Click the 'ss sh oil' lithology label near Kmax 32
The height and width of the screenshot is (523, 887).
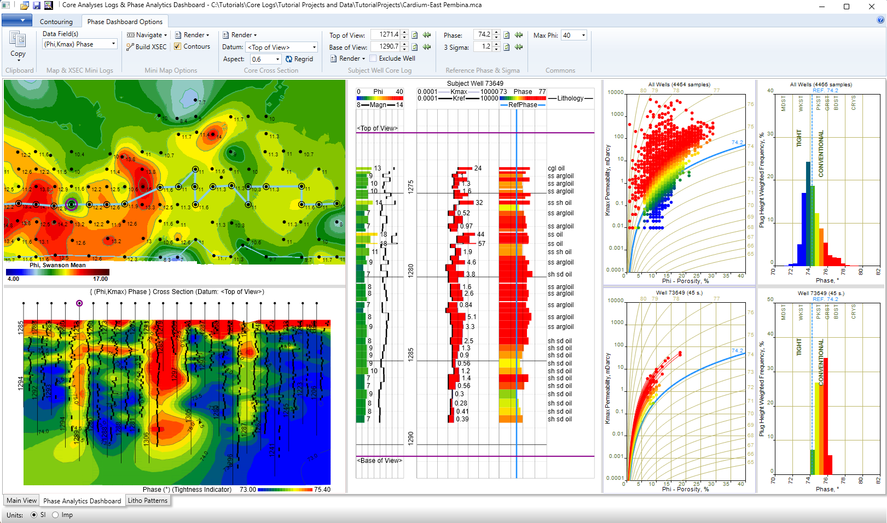(x=559, y=203)
